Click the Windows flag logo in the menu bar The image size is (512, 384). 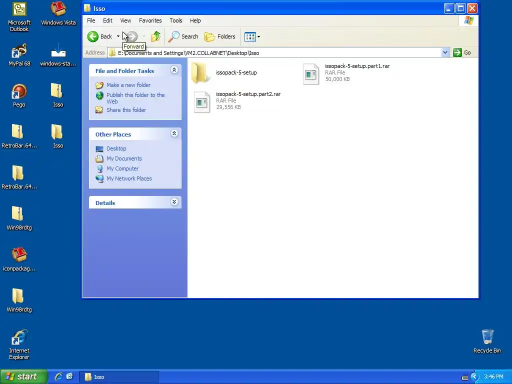pyautogui.click(x=469, y=20)
